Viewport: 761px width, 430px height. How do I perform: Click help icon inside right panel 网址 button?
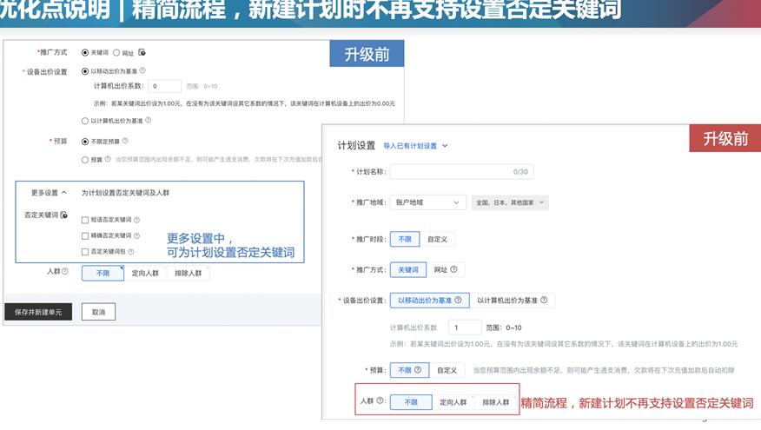click(453, 269)
